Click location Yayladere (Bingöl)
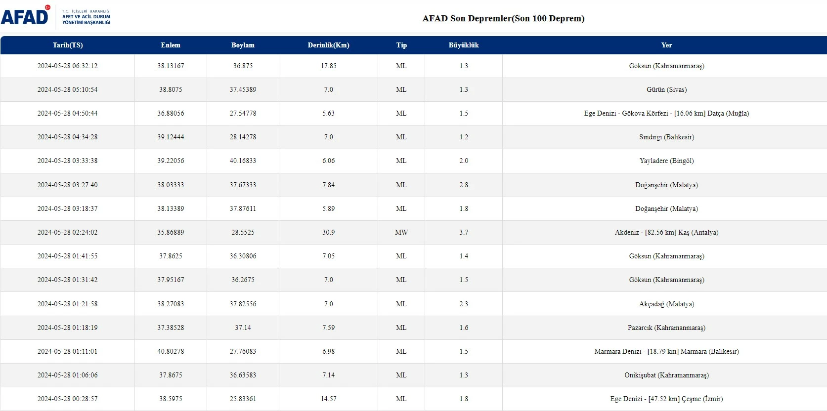 point(666,161)
